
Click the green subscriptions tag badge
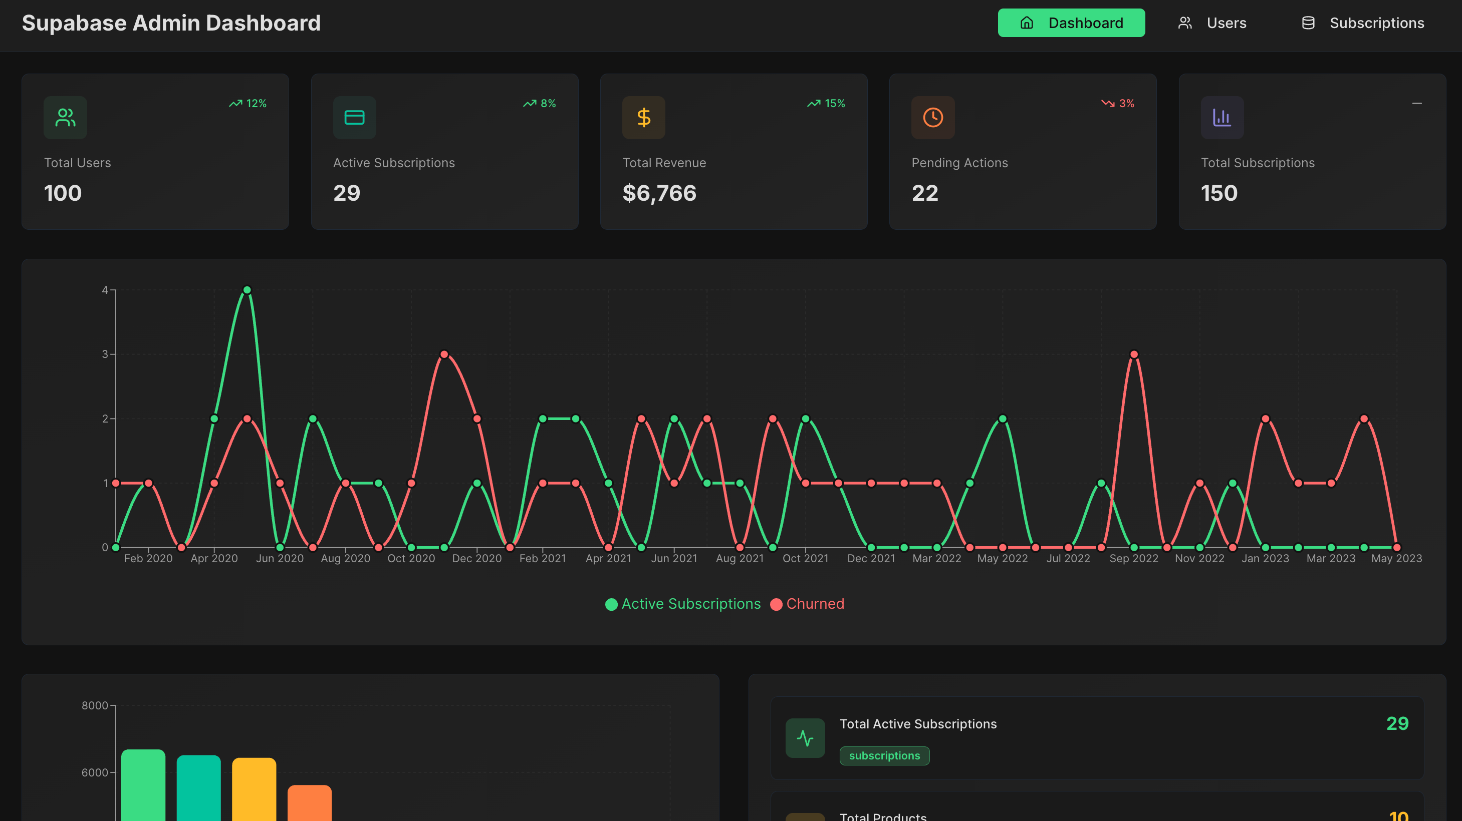pos(884,756)
